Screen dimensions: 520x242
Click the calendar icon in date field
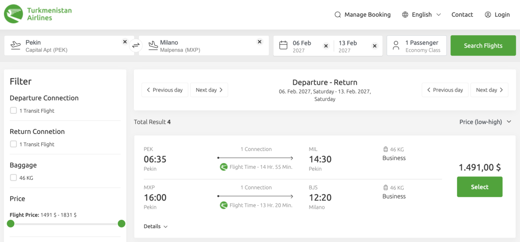(x=283, y=45)
